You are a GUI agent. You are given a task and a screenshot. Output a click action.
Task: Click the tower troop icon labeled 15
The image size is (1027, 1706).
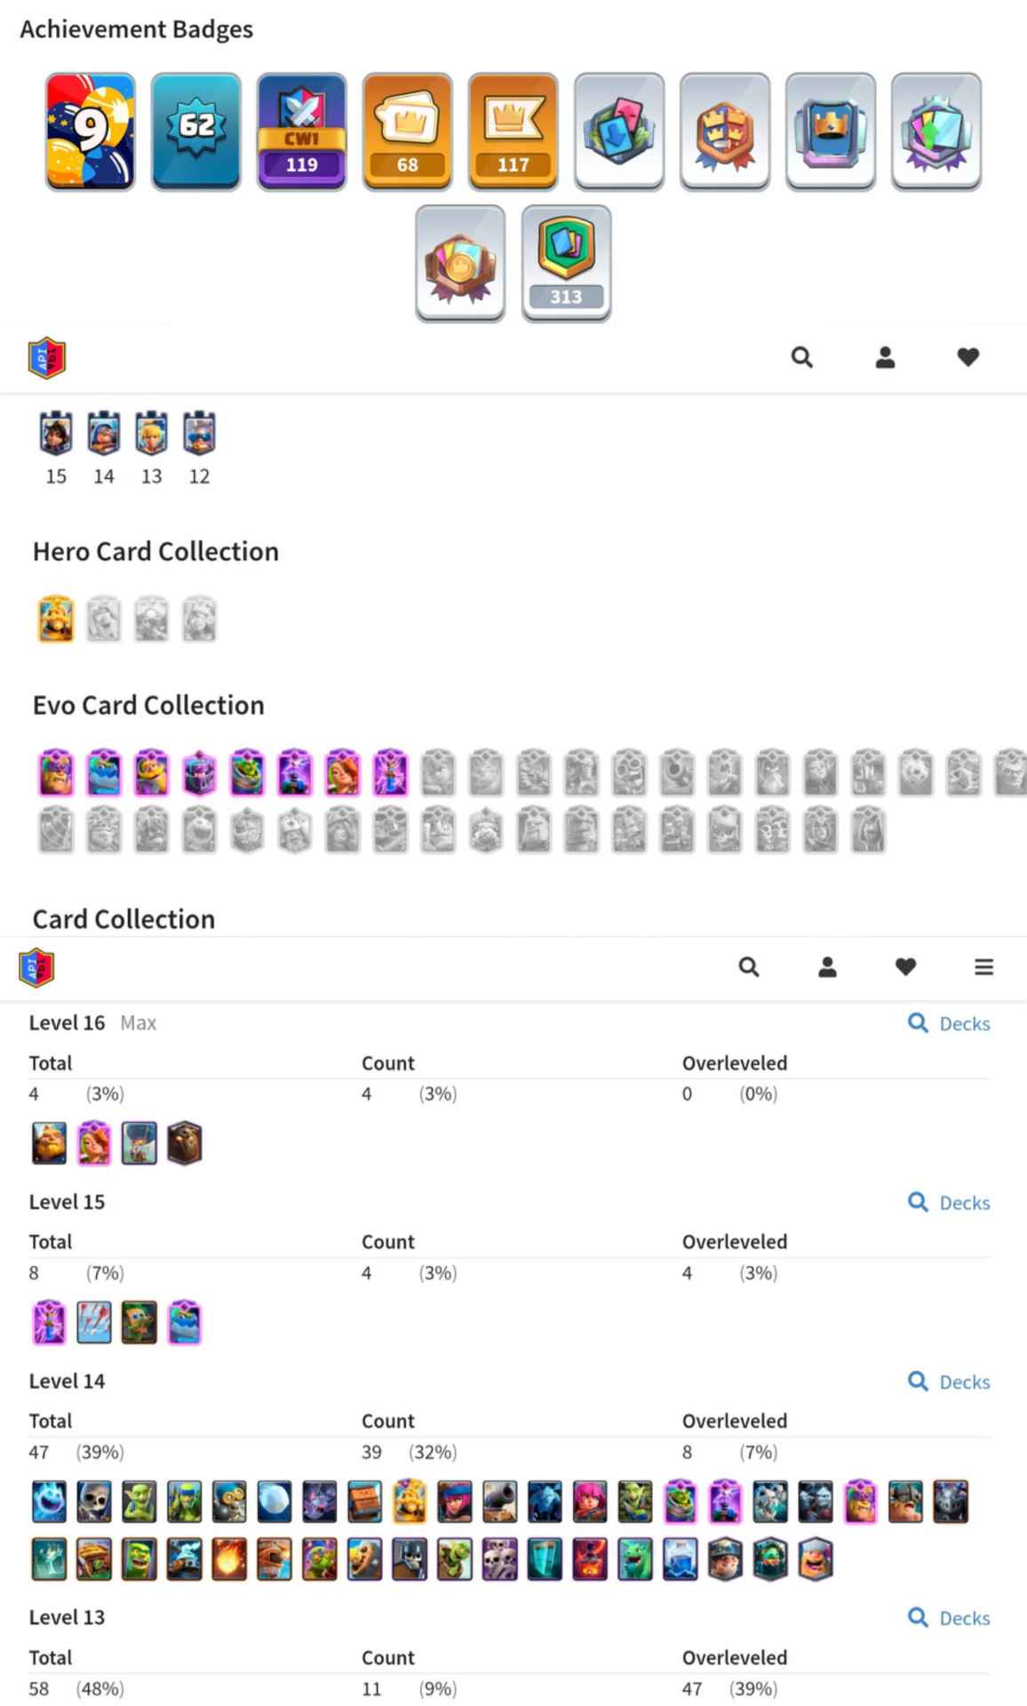[x=56, y=434]
